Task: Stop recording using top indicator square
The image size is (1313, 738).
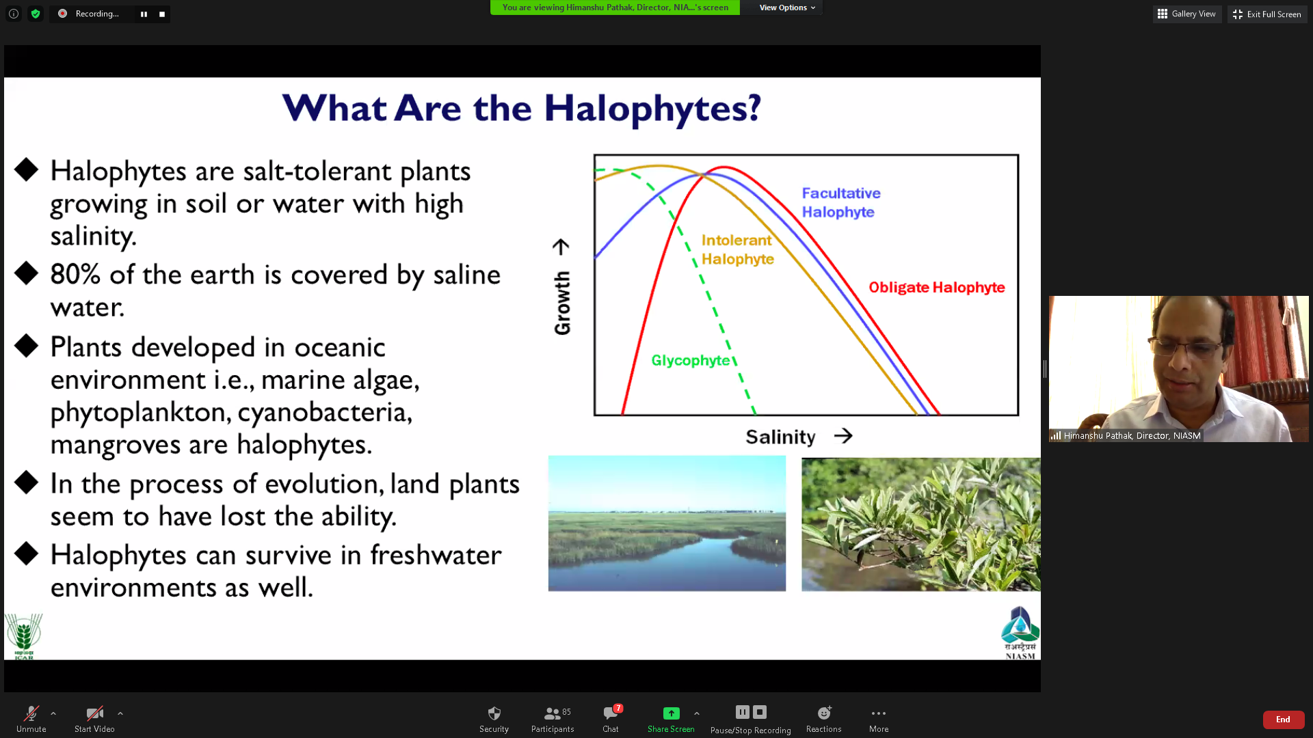Action: (x=162, y=14)
